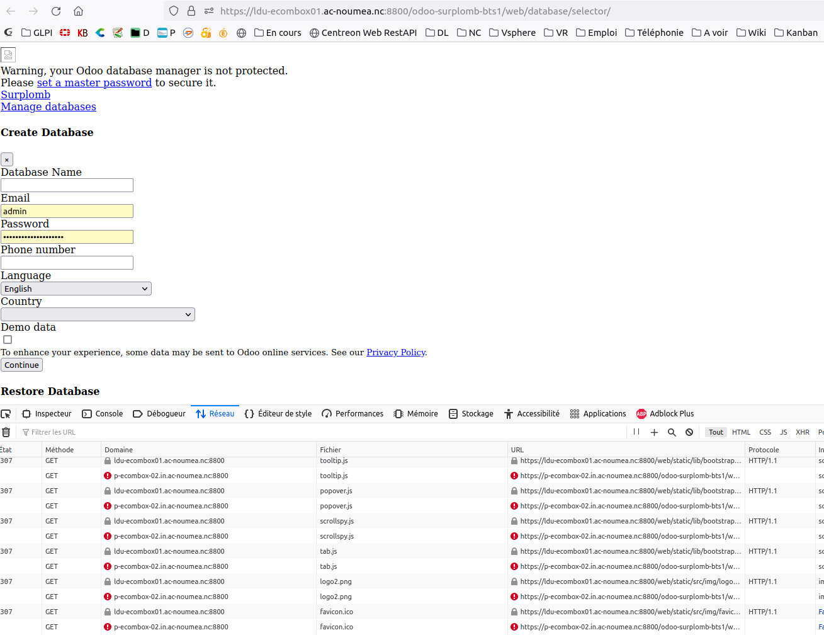
Task: Clear network log with trash icon
Action: coord(6,432)
